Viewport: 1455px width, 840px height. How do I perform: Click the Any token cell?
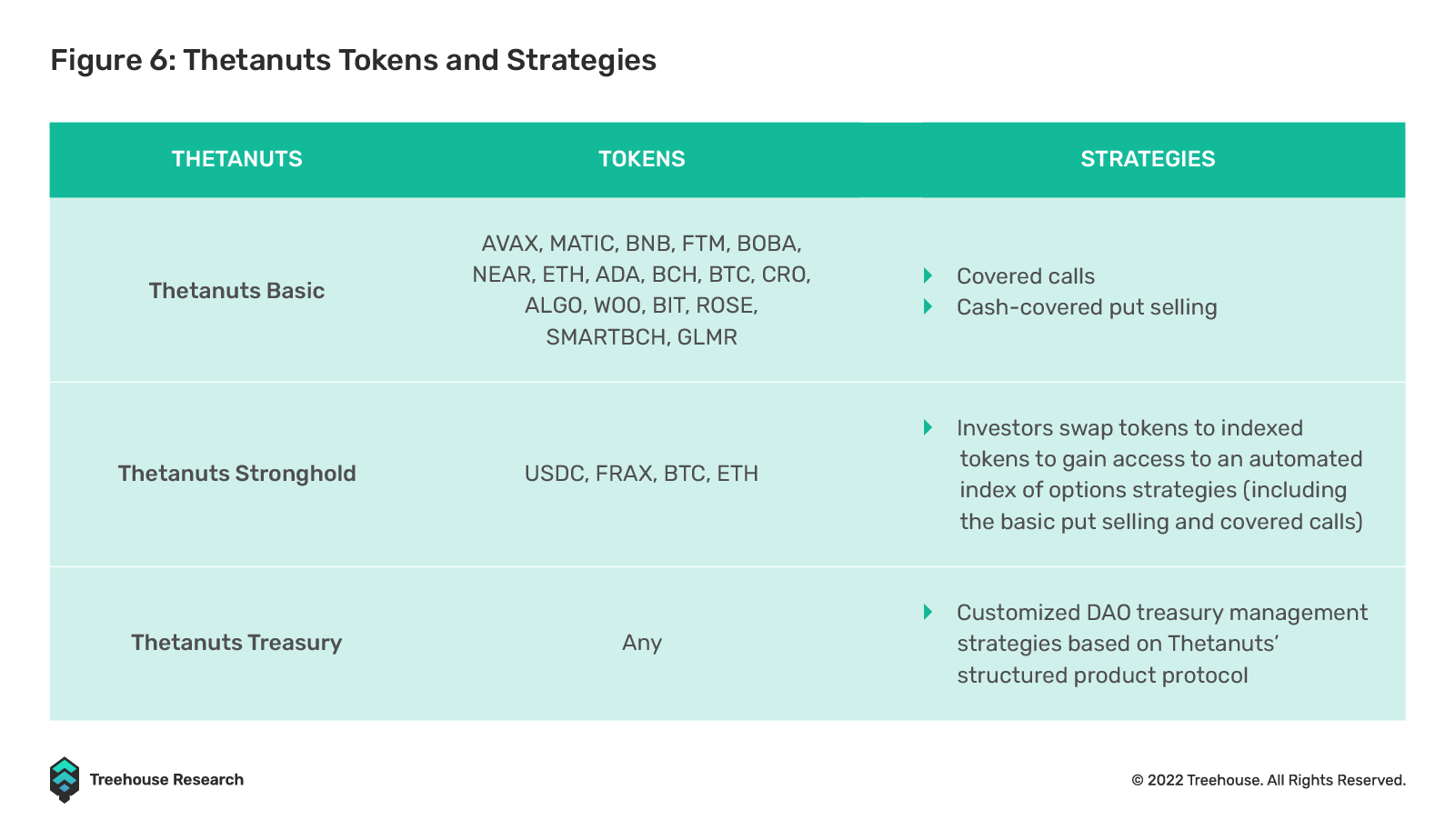(x=642, y=643)
